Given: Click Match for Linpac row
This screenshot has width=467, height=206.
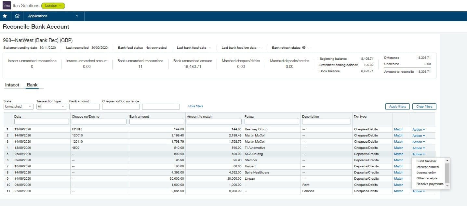Looking at the screenshot, I should pos(398,179).
